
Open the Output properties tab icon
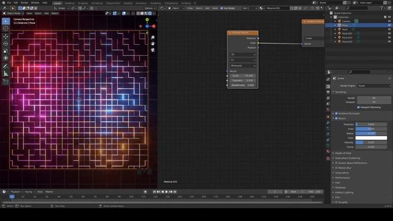[328, 92]
